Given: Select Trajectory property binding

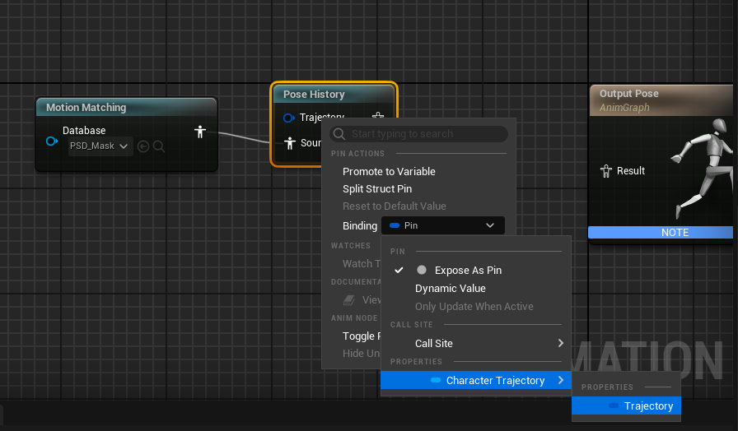Looking at the screenshot, I should tap(627, 406).
